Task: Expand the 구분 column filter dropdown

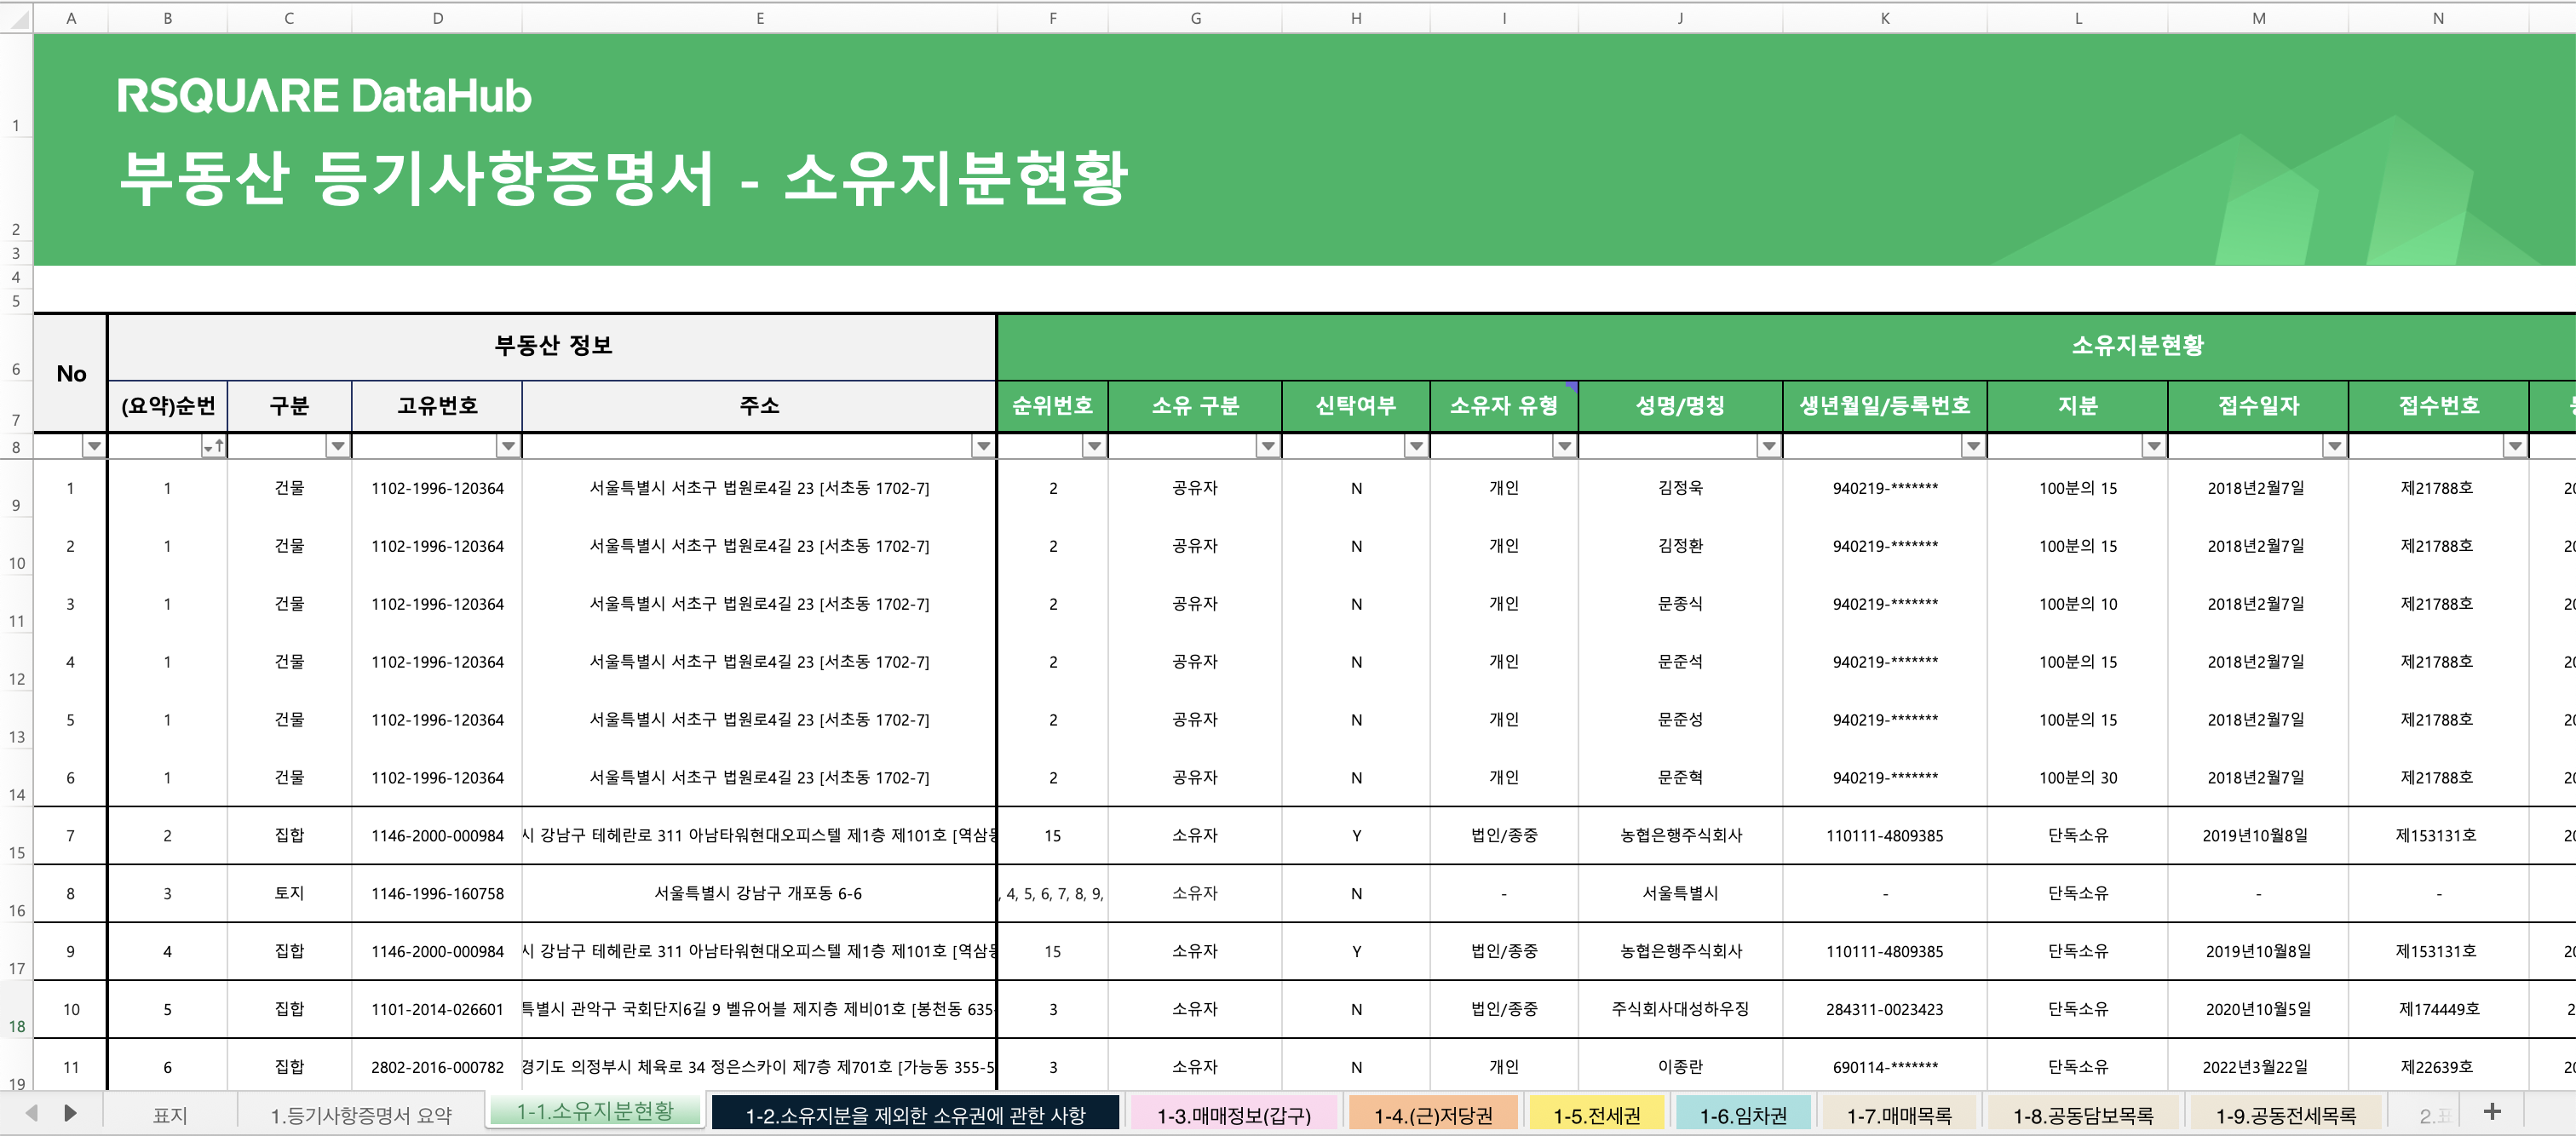Action: [337, 446]
